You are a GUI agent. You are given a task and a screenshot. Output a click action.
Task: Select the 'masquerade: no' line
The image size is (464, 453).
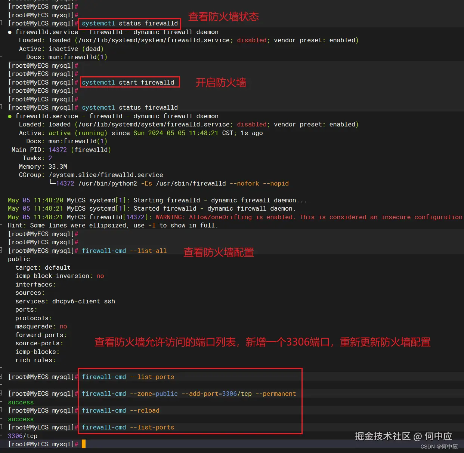[41, 326]
